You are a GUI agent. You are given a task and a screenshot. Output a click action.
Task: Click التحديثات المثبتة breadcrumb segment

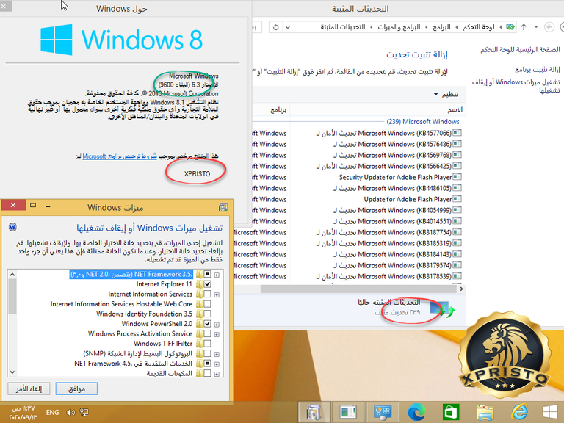coord(343,27)
